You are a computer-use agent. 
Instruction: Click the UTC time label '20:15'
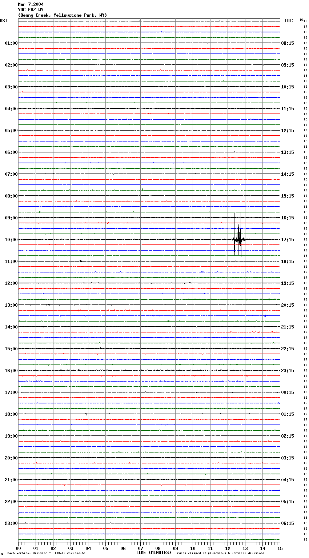tap(288, 305)
